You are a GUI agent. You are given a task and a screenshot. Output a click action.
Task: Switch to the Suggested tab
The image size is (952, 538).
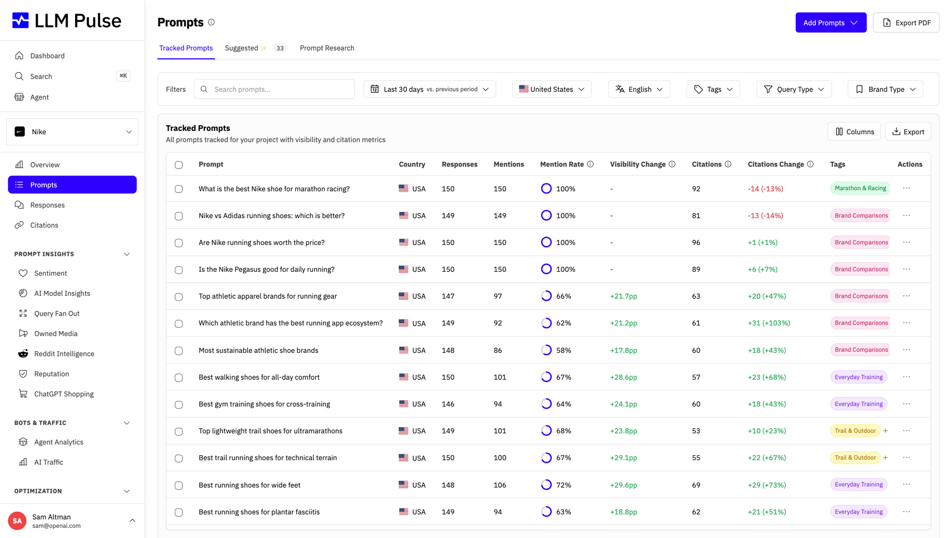(255, 48)
